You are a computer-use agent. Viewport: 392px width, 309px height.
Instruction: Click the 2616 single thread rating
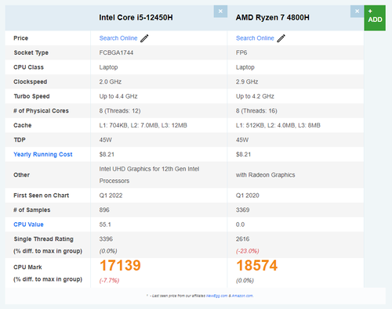(243, 239)
